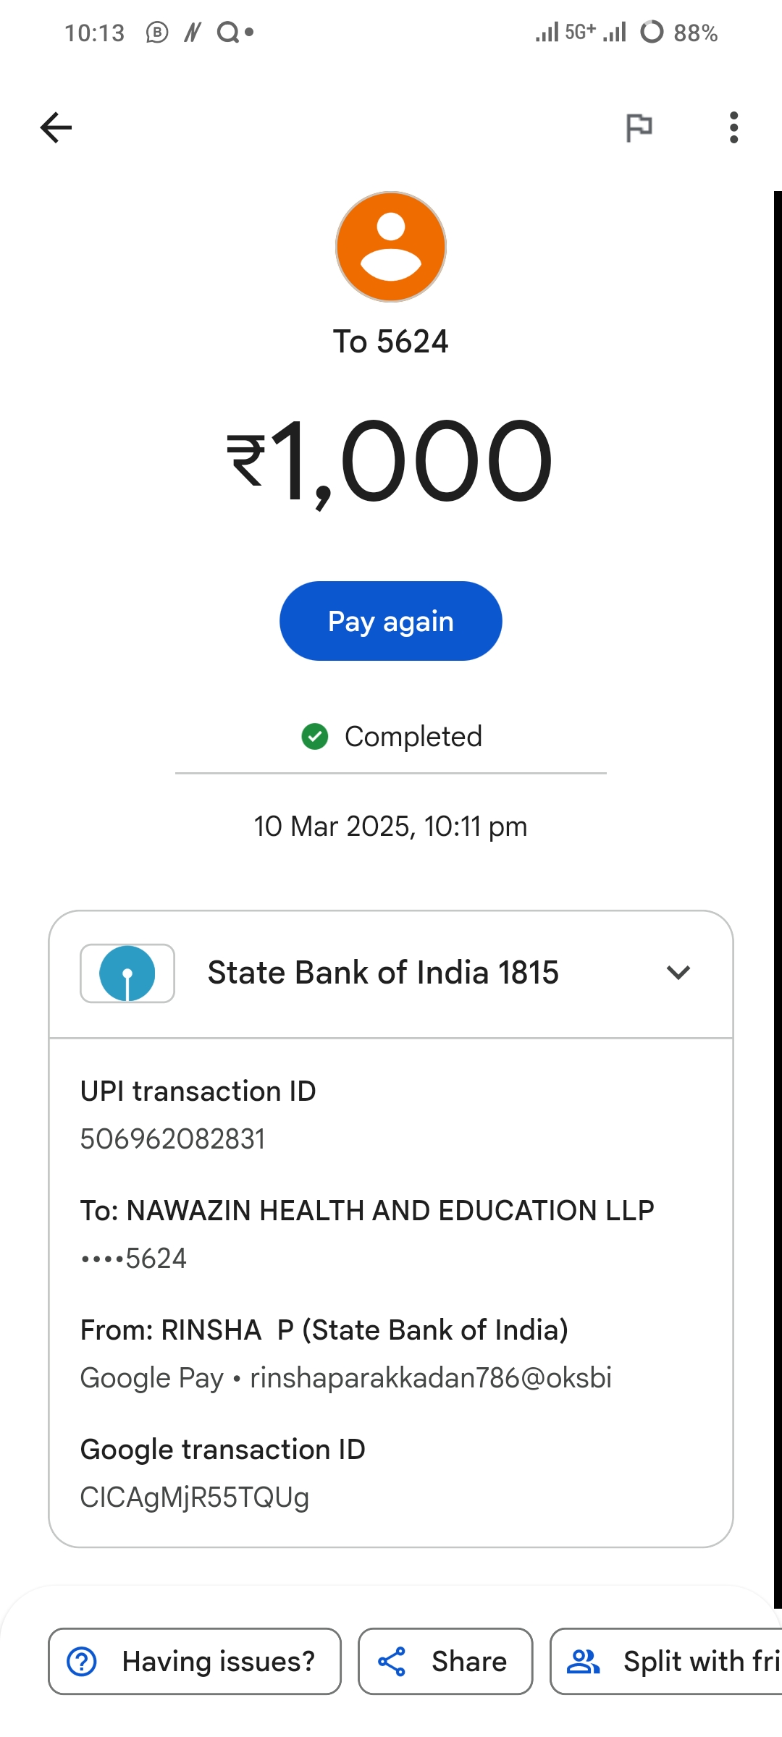
Task: Select the UPI transaction ID number
Action: [x=172, y=1139]
